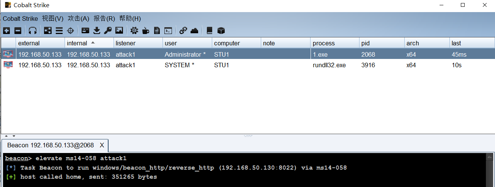Click the console scrollbar up arrow
This screenshot has height=187, width=495.
[490, 157]
